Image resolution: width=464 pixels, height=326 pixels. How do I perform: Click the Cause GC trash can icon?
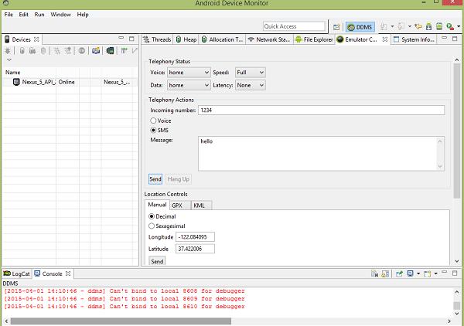click(43, 50)
